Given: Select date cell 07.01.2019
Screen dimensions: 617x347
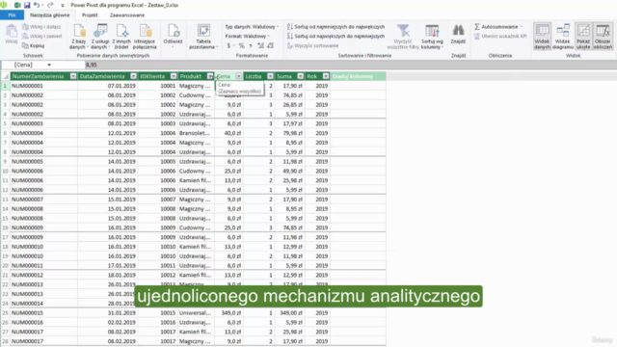Looking at the screenshot, I should (108, 86).
